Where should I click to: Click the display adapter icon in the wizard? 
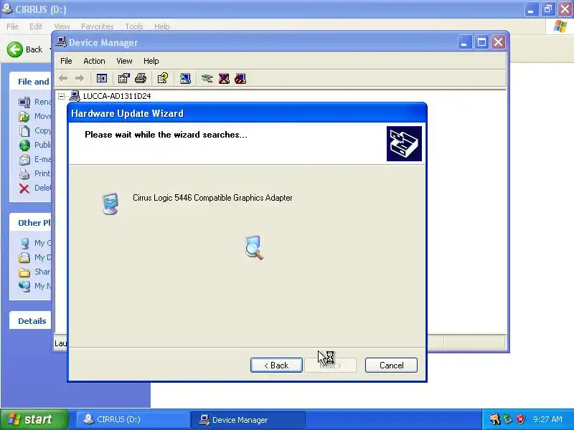coord(110,204)
